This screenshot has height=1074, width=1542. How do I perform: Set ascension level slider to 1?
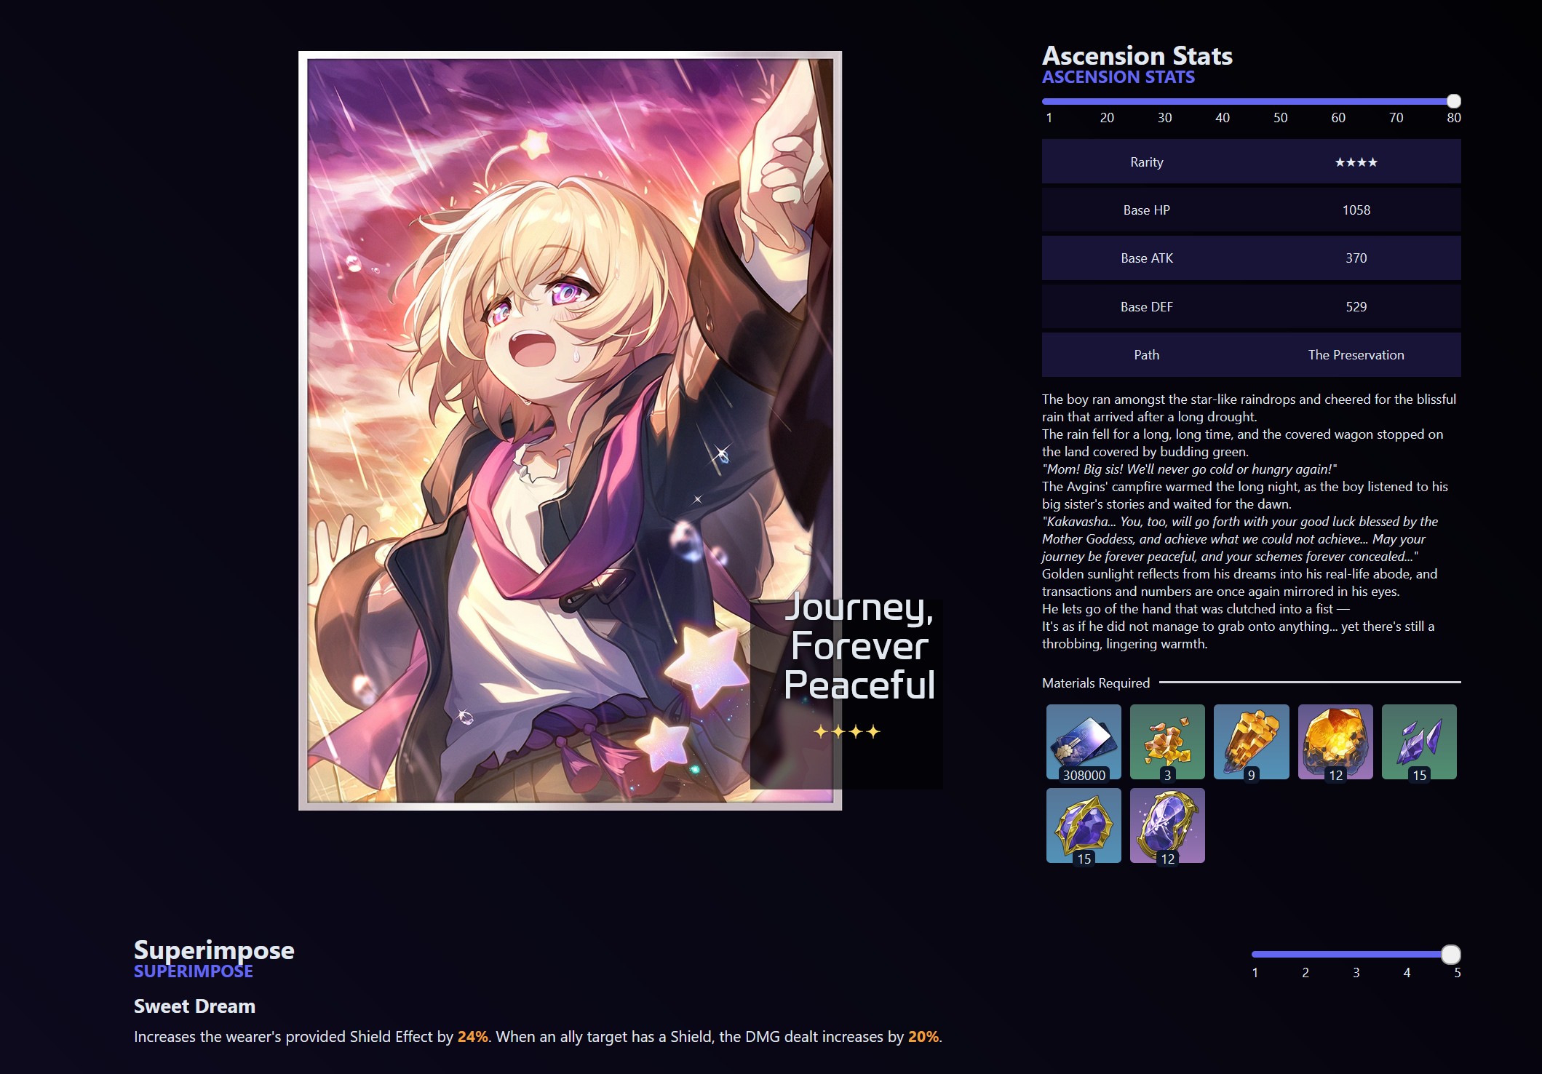pyautogui.click(x=1049, y=101)
